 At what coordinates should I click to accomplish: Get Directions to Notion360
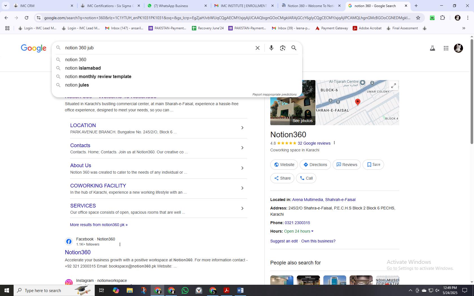pos(315,165)
